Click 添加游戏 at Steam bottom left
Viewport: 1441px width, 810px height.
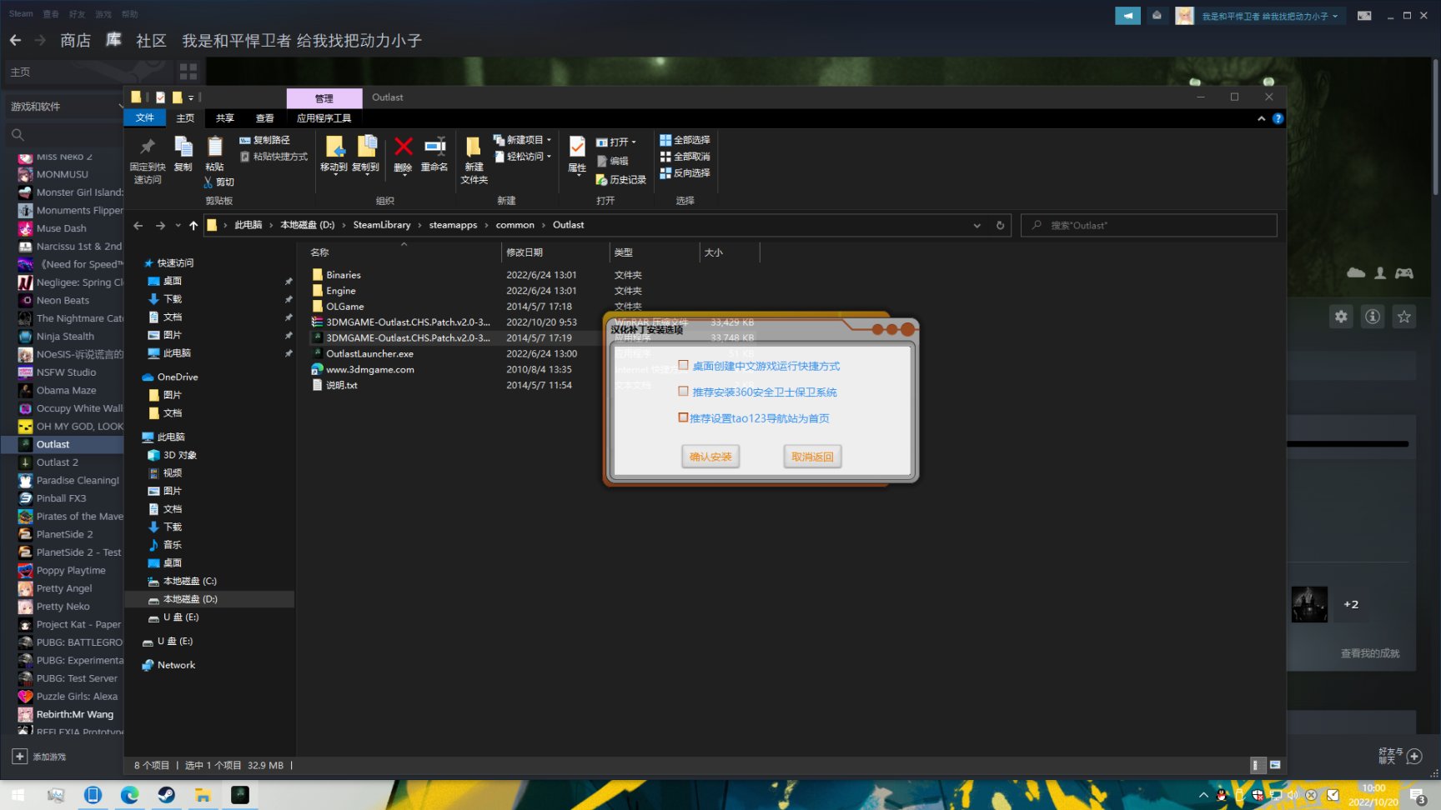pos(40,757)
